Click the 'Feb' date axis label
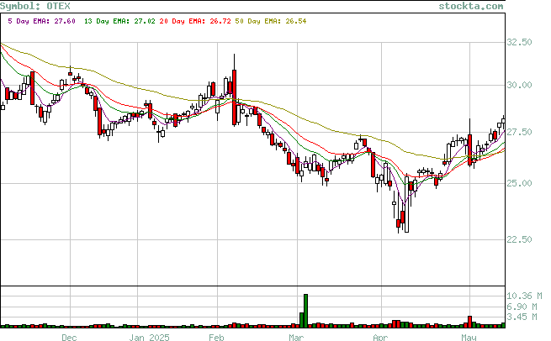Screen dimensions: 551x341 tap(216, 337)
